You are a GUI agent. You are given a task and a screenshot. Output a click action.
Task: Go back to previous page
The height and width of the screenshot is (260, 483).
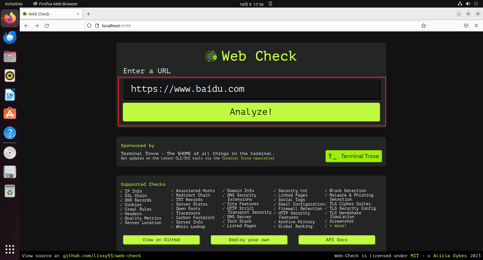[26, 26]
